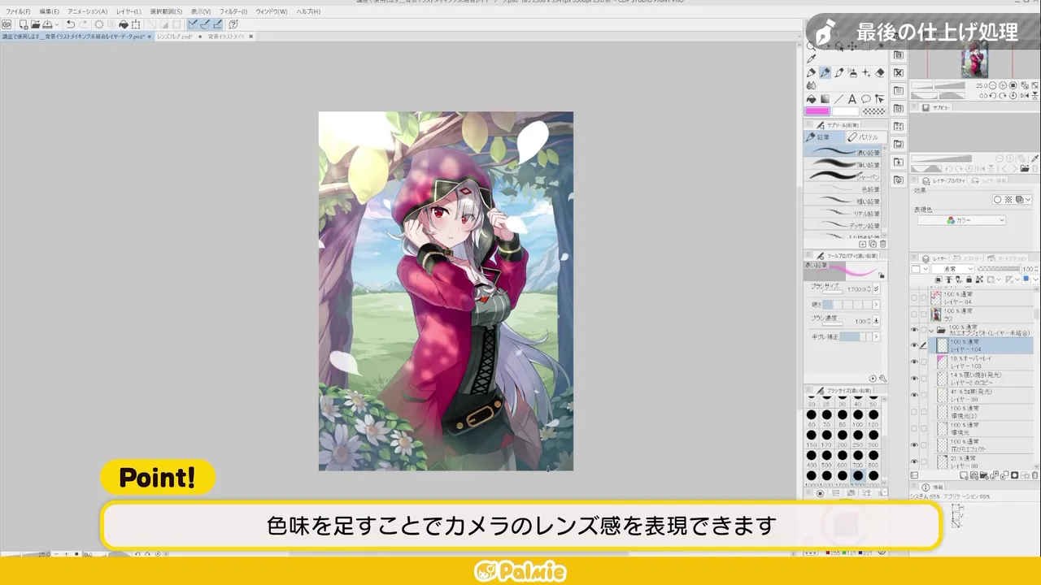Viewport: 1041px width, 585px height.
Task: Click the Fill icon in command bar
Action: click(124, 24)
